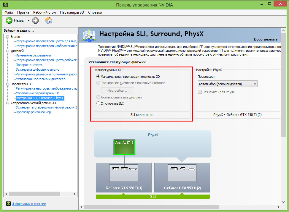Click the Восстановить link

(x=266, y=39)
